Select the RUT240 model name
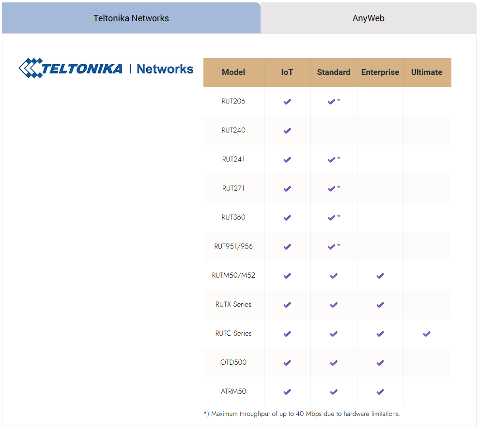Screen dimensions: 479x429 coord(233,130)
